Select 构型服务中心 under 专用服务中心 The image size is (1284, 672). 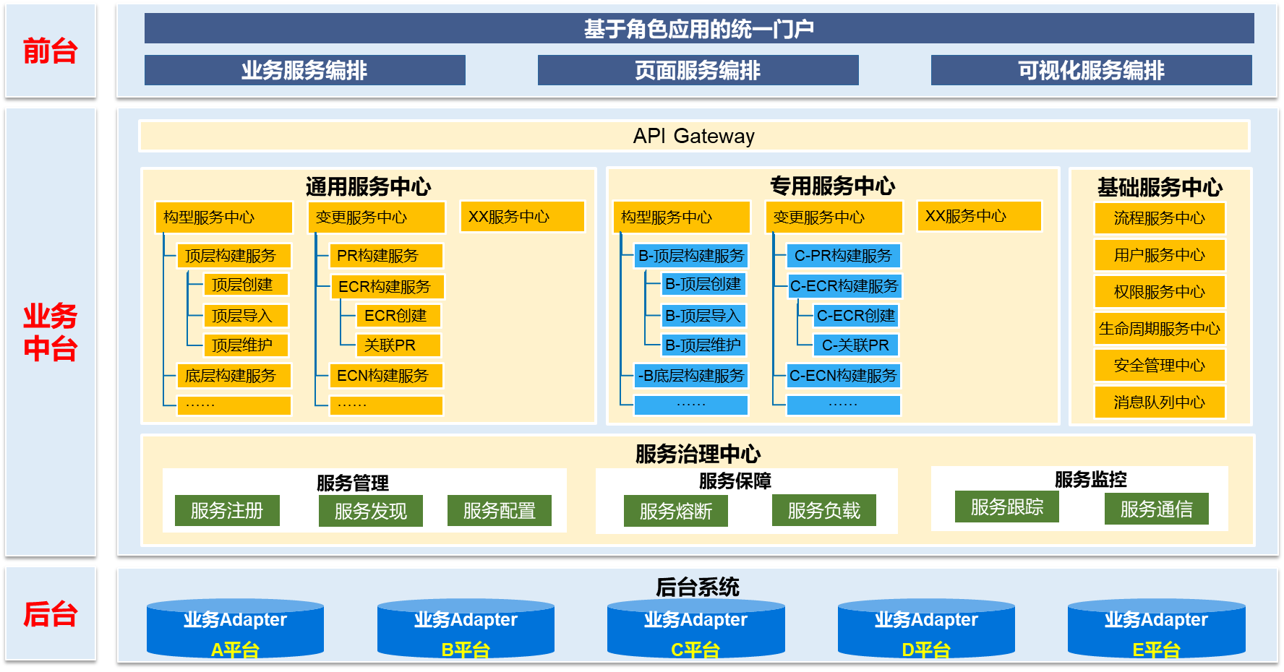pos(682,217)
